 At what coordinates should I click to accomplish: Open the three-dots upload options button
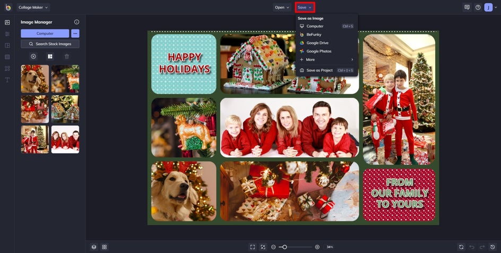[75, 33]
